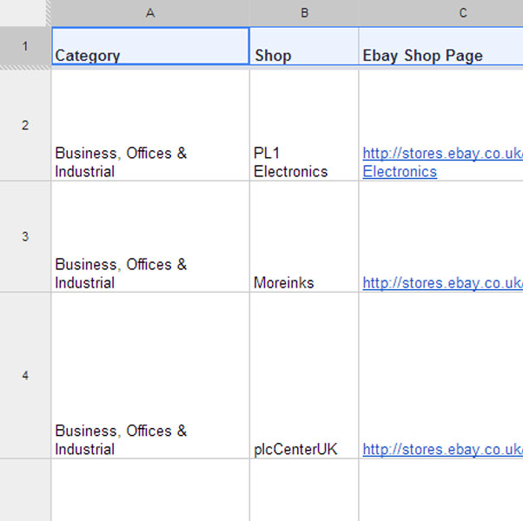Select entire row 2 via row header
Image resolution: width=523 pixels, height=521 pixels.
tap(25, 125)
